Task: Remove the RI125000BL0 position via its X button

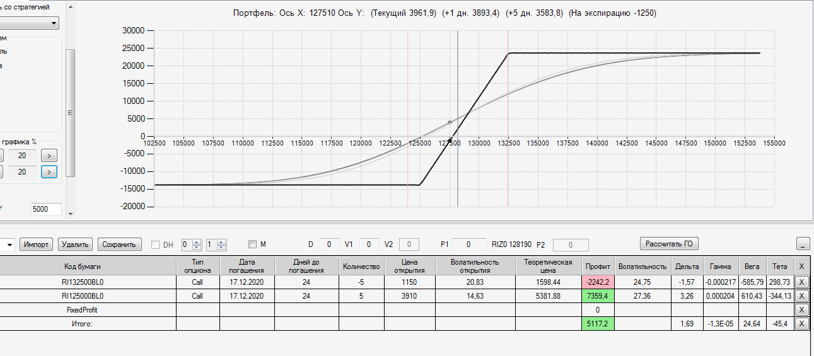Action: pyautogui.click(x=801, y=296)
